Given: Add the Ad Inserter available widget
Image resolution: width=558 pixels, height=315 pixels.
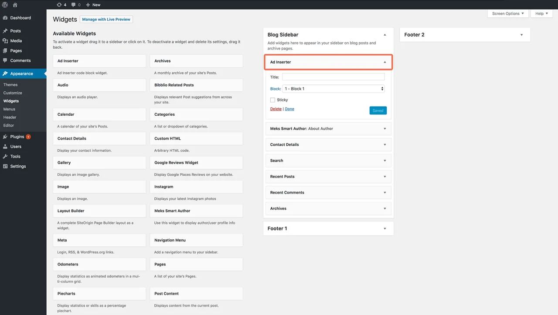Looking at the screenshot, I should point(99,61).
